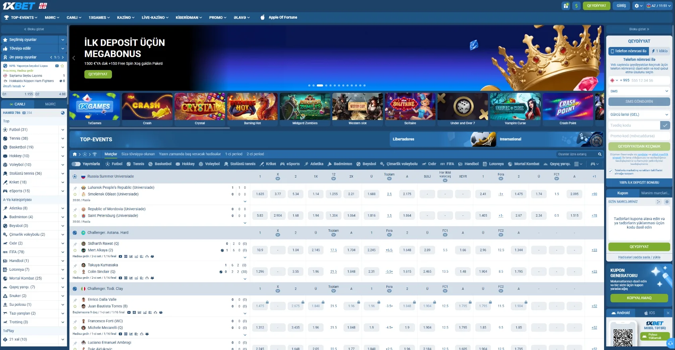The image size is (675, 350).
Task: Open language AZ / 11:51 dropdown
Action: pyautogui.click(x=659, y=6)
